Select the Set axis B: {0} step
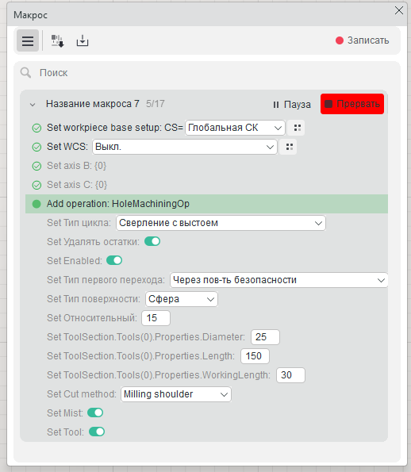Image resolution: width=411 pixels, height=472 pixels. tap(76, 166)
